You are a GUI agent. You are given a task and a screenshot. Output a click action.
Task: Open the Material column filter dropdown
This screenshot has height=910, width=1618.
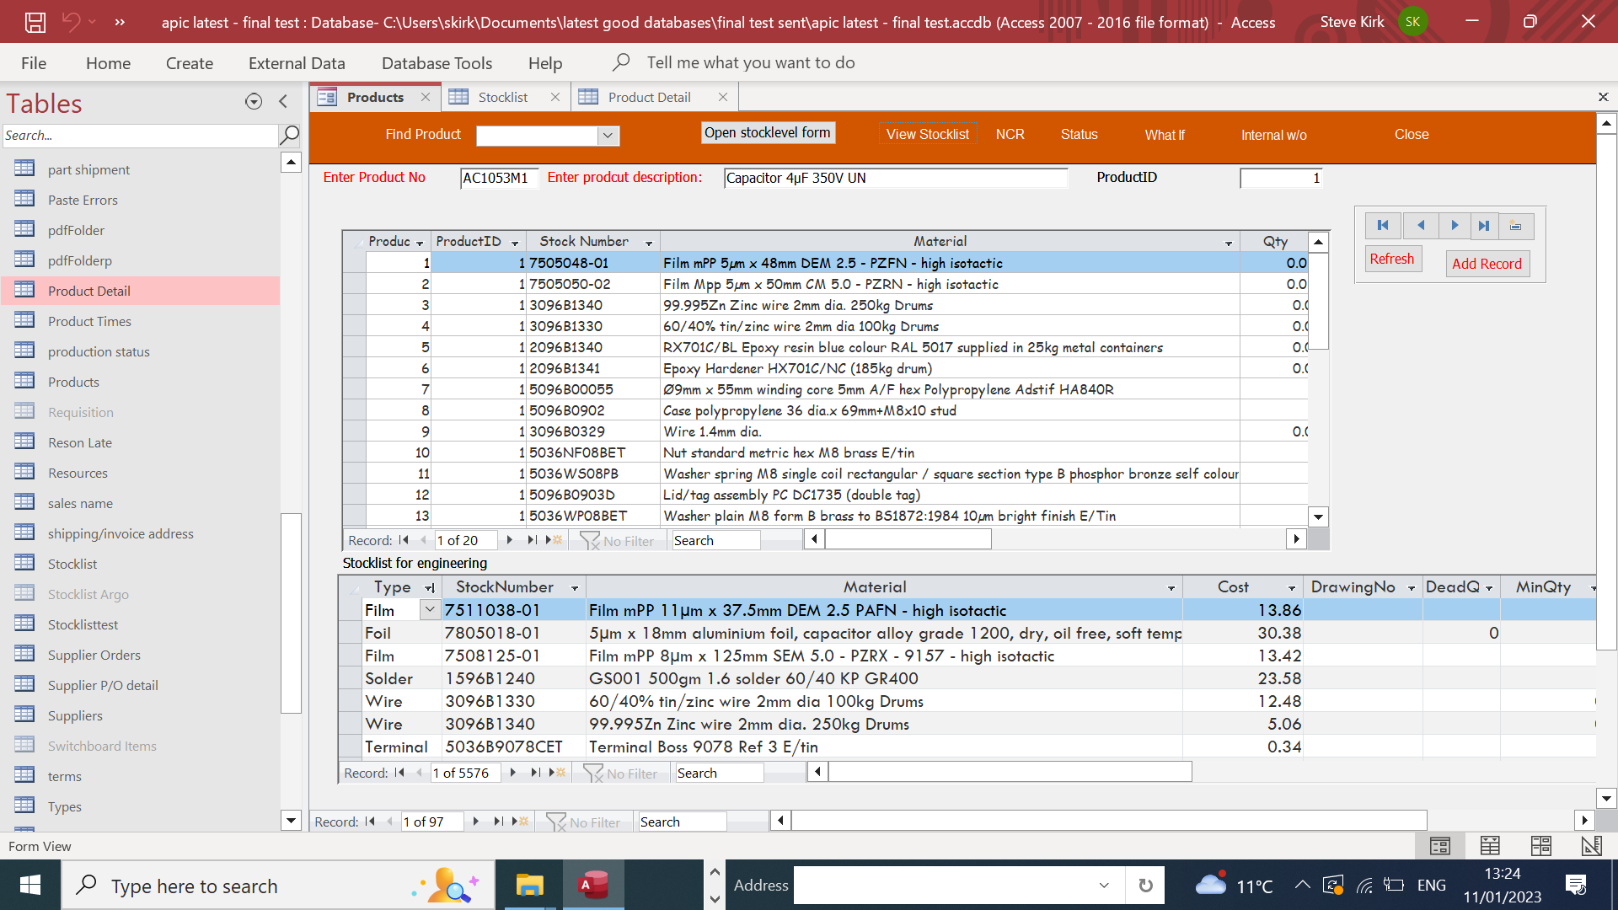1229,243
